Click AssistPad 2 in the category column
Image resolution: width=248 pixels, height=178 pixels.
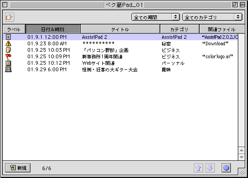(x=174, y=37)
